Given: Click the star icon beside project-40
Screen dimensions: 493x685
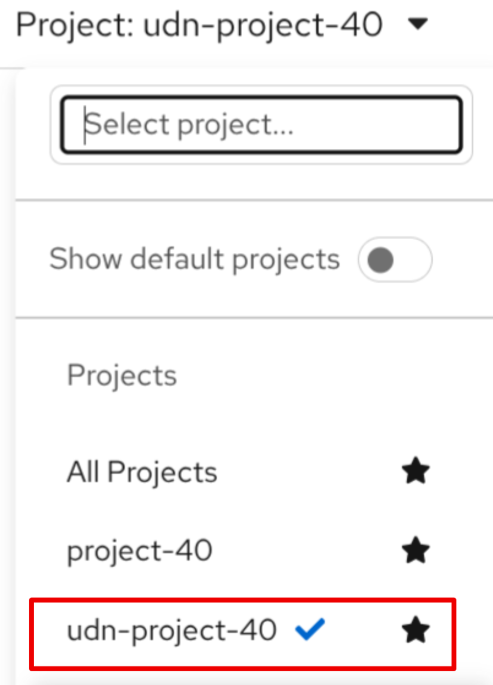Looking at the screenshot, I should [415, 551].
